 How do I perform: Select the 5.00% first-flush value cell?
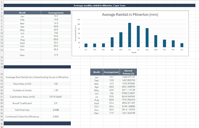tap(56, 110)
